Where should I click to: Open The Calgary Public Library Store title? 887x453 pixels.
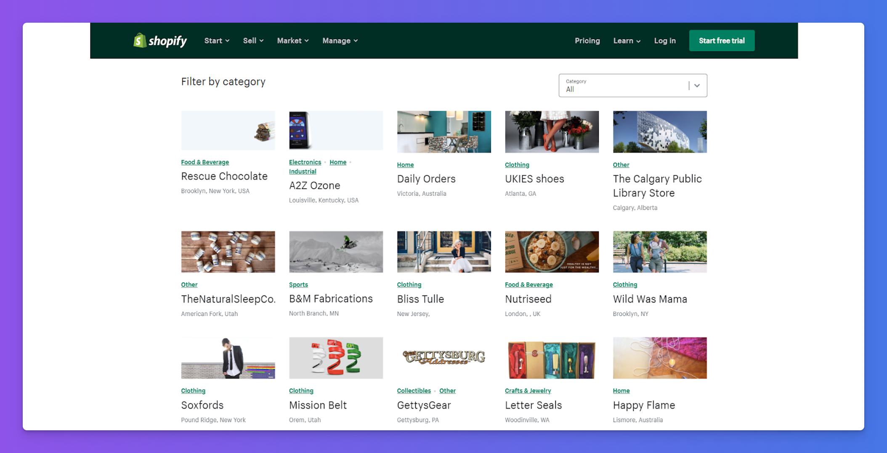pyautogui.click(x=657, y=186)
